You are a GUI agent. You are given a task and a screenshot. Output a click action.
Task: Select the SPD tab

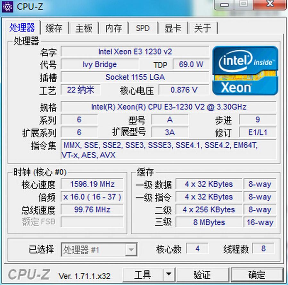[143, 28]
